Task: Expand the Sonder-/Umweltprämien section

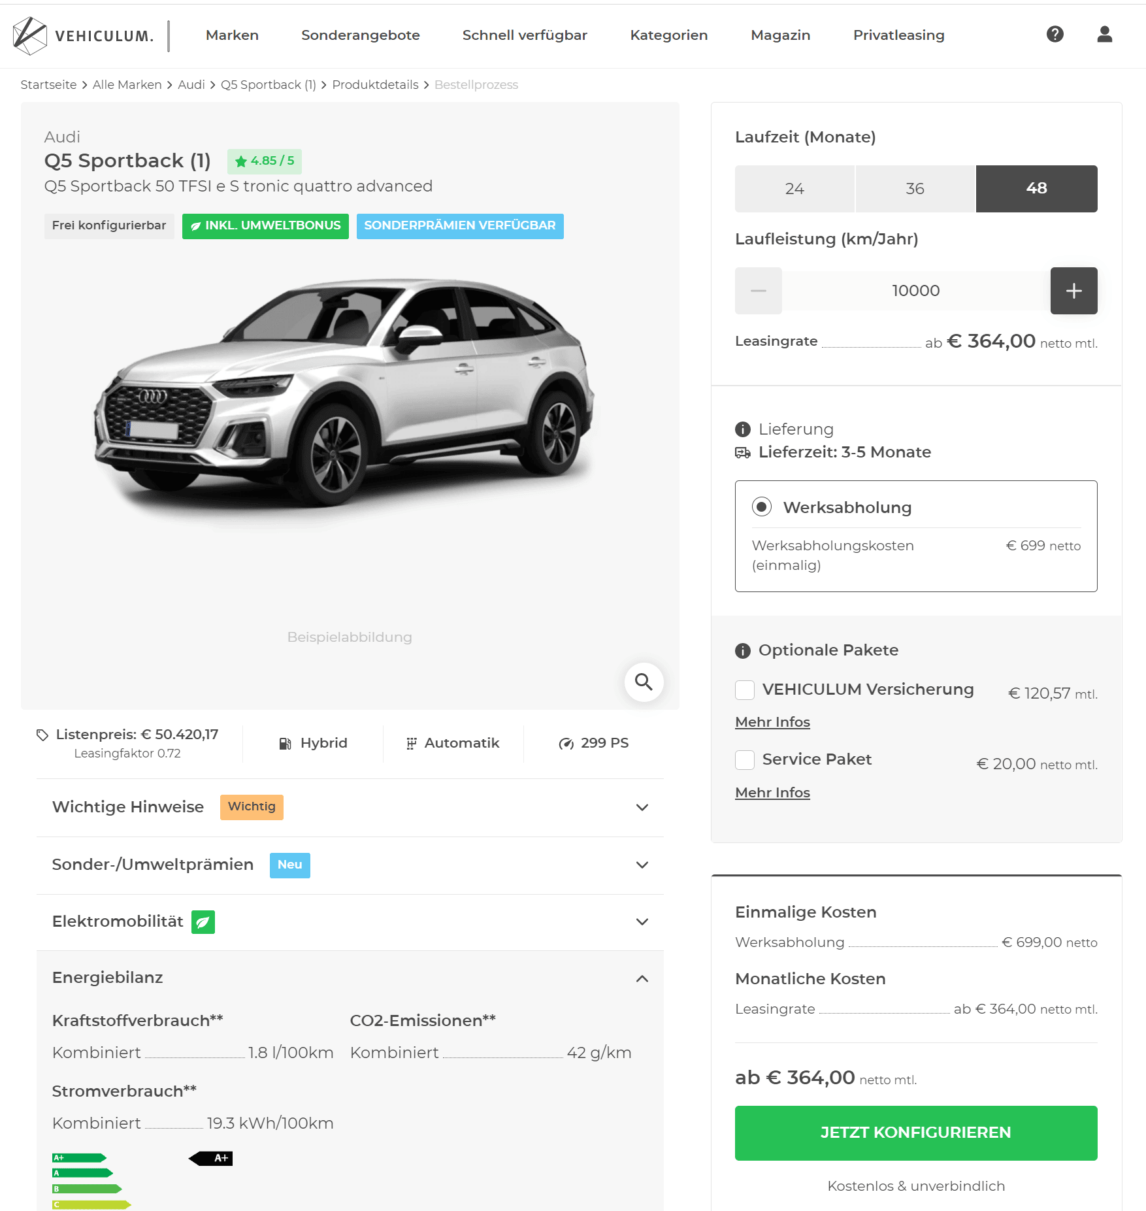Action: (350, 865)
